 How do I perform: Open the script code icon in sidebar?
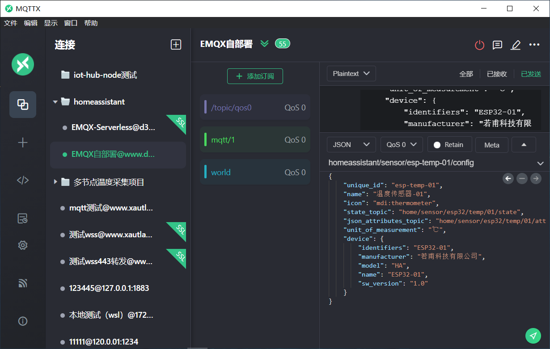tap(23, 180)
